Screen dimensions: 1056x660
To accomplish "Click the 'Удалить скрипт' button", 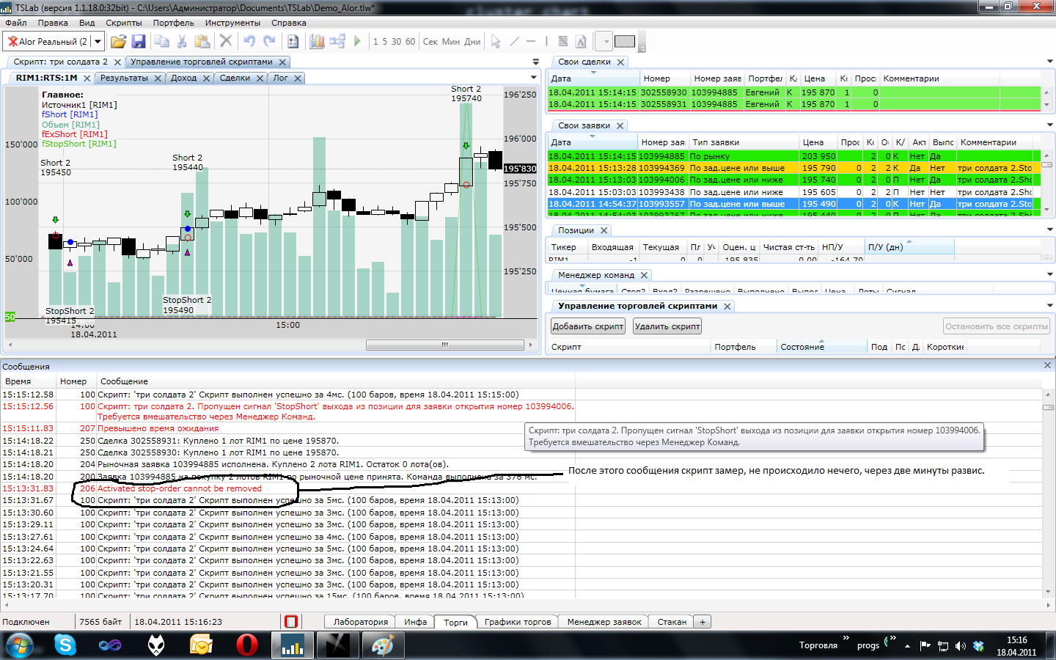I will tap(667, 326).
